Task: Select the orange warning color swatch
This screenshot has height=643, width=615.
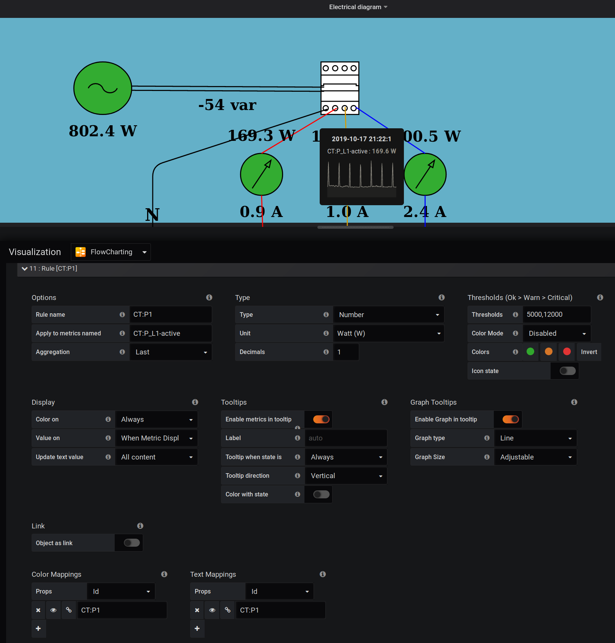Action: tap(548, 352)
